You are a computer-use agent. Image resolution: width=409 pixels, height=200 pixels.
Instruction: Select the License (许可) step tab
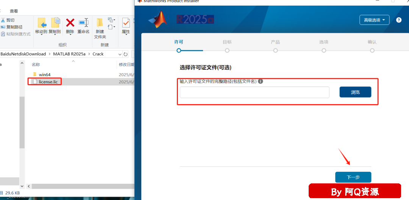point(179,42)
